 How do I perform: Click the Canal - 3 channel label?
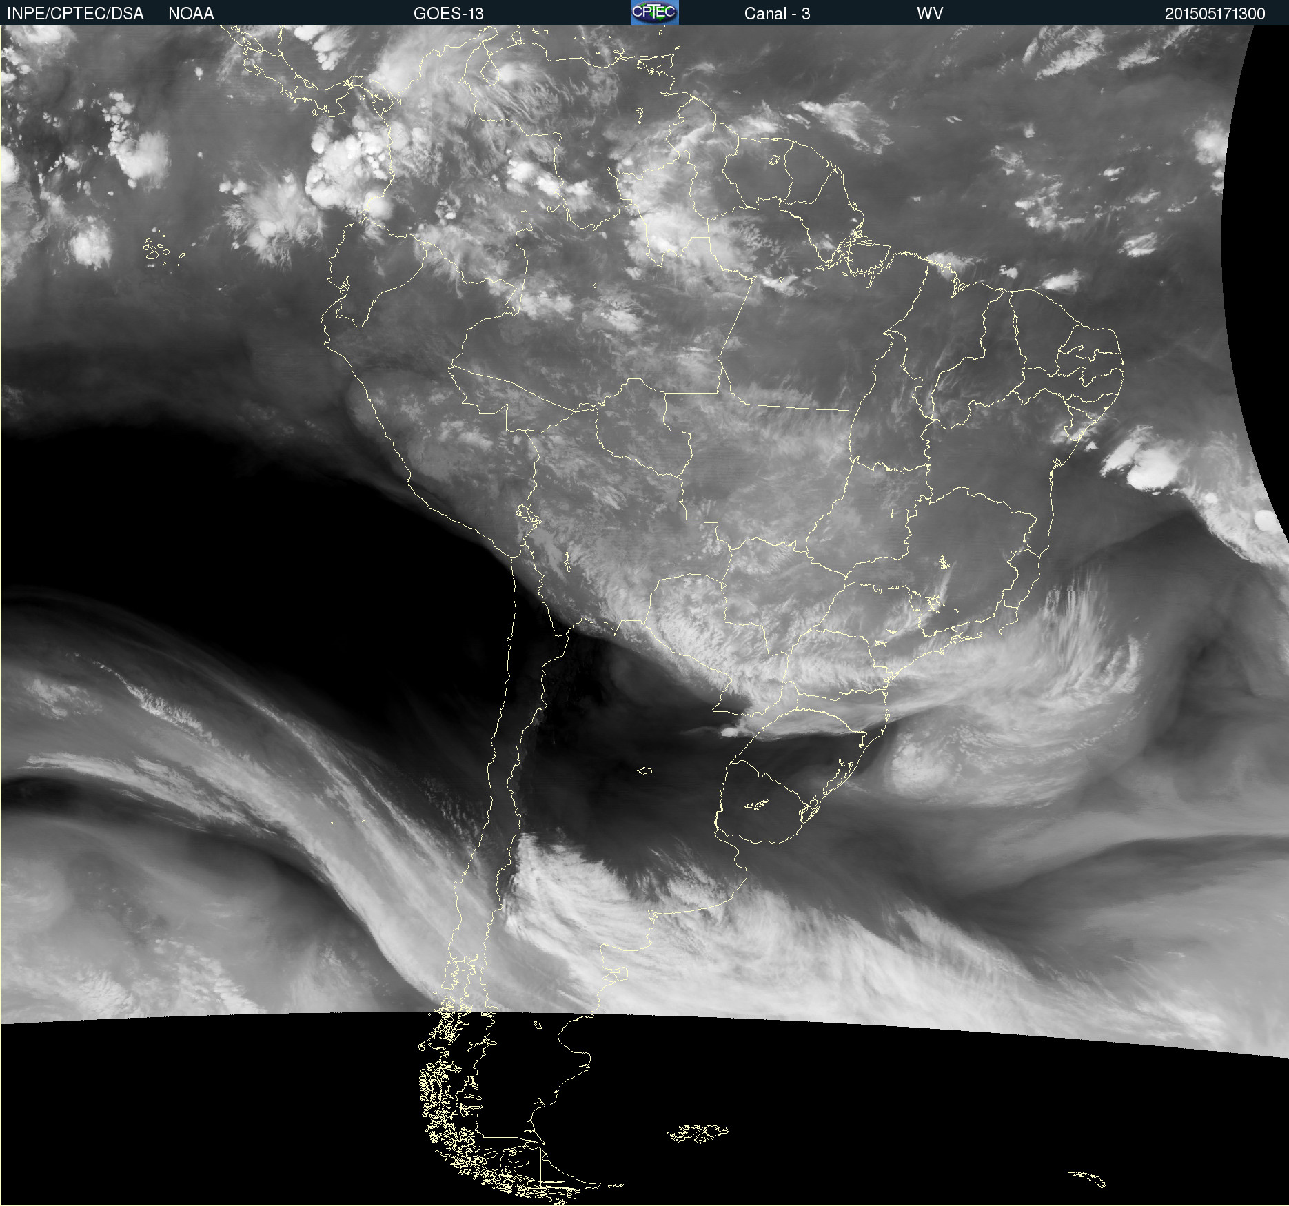click(x=777, y=14)
